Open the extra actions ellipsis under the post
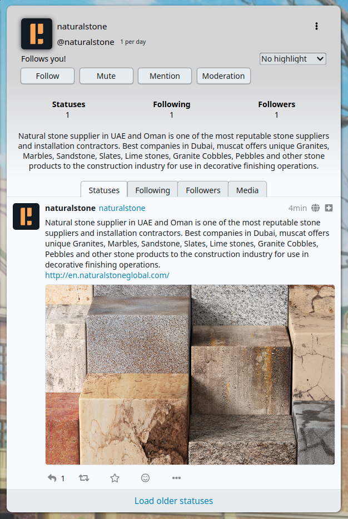Image resolution: width=348 pixels, height=519 pixels. (176, 477)
